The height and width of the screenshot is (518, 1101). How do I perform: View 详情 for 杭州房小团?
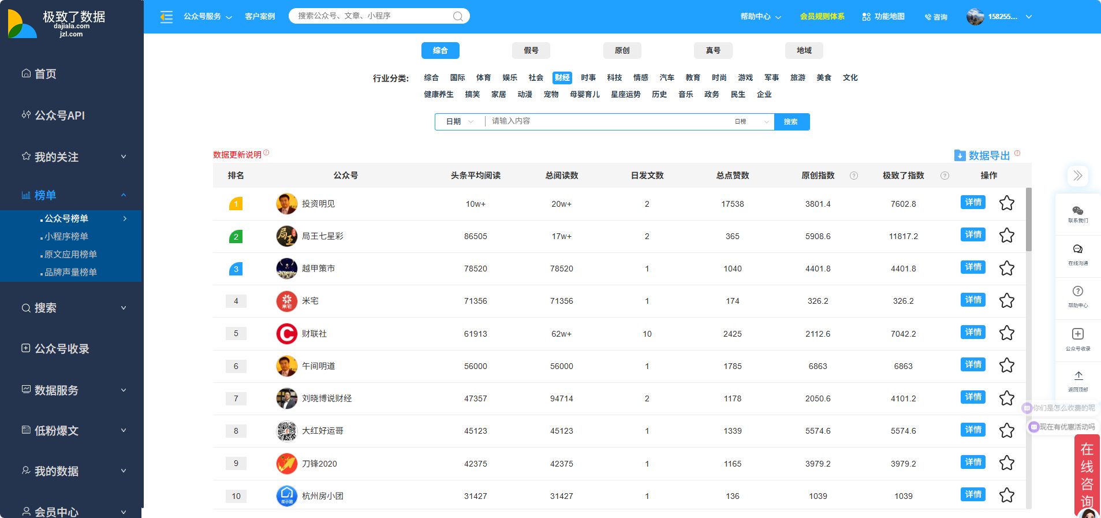pyautogui.click(x=973, y=494)
